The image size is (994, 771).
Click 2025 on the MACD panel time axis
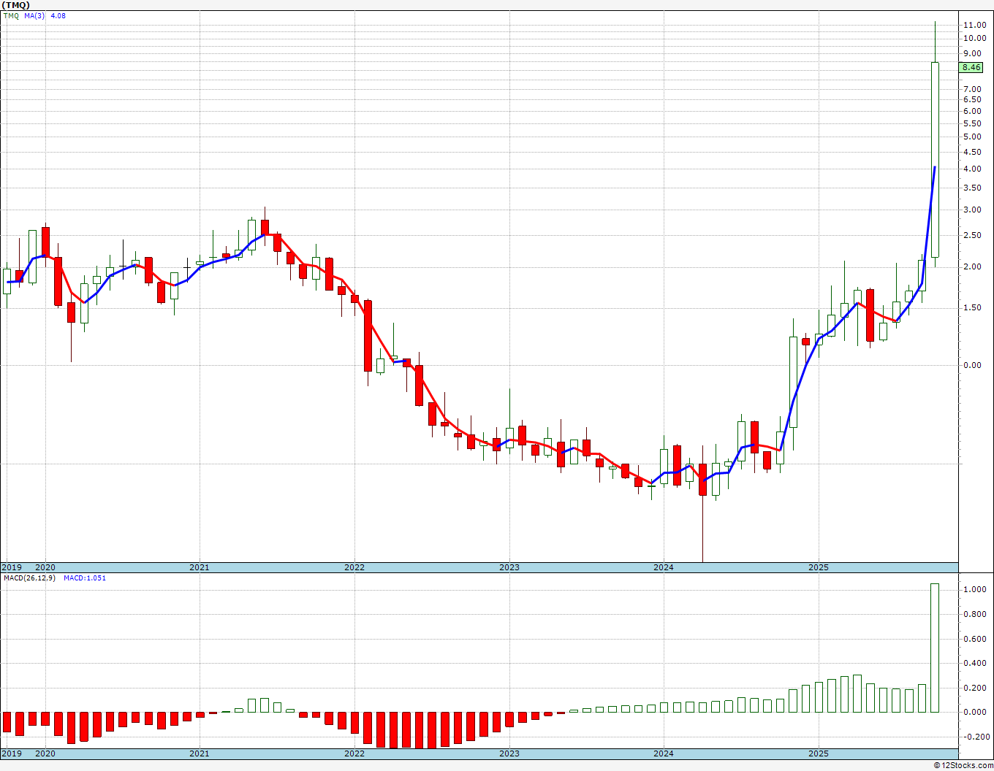819,753
